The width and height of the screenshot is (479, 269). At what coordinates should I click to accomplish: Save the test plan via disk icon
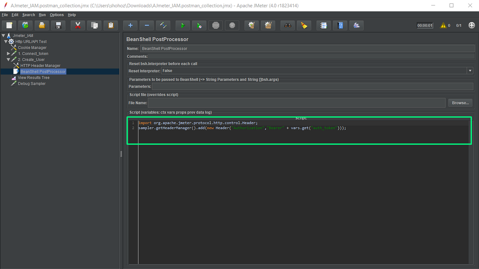pyautogui.click(x=58, y=25)
